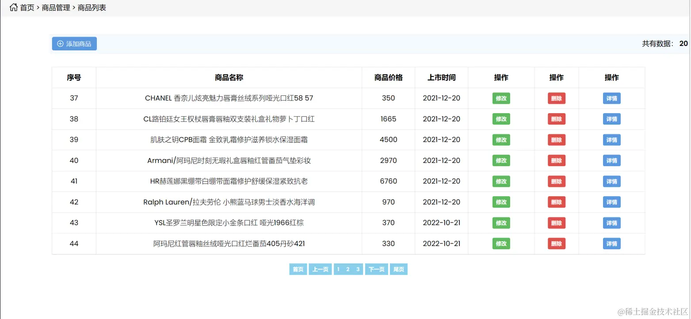Select page 2 in pagination

(x=348, y=269)
